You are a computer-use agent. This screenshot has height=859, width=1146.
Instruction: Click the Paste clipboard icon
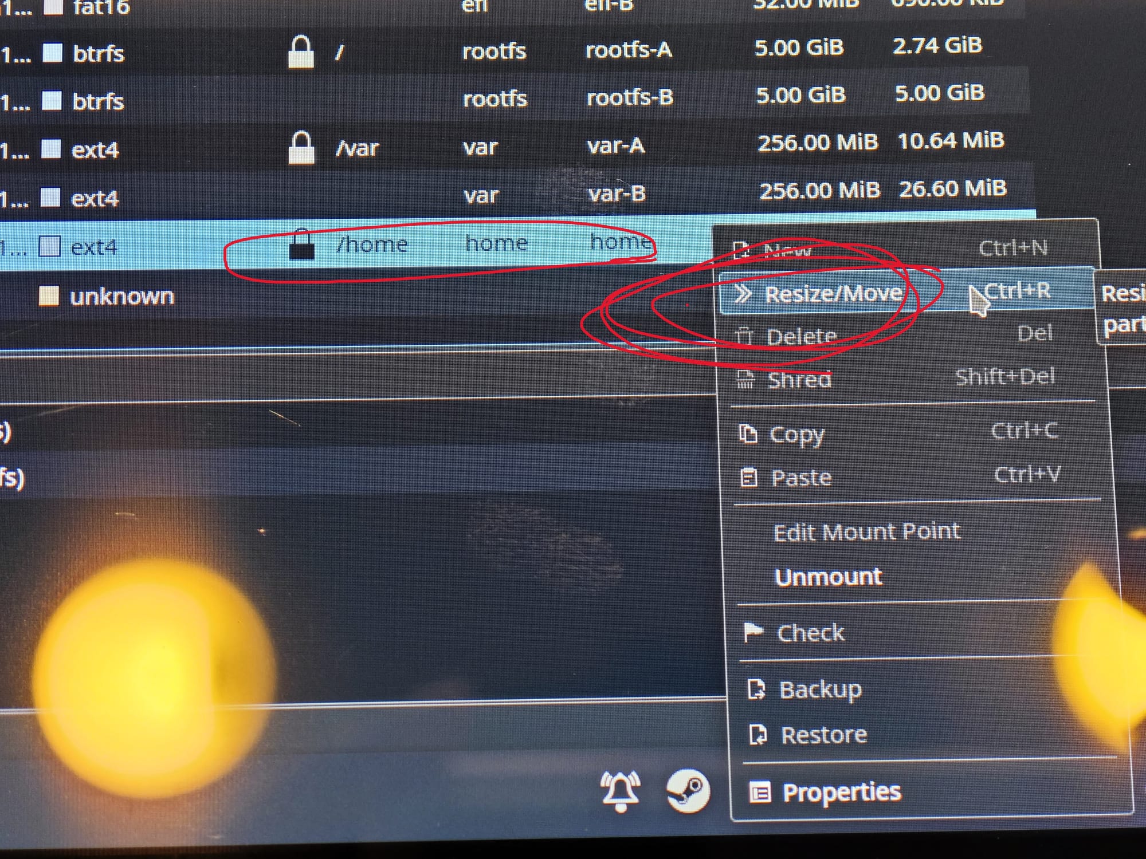coord(749,477)
